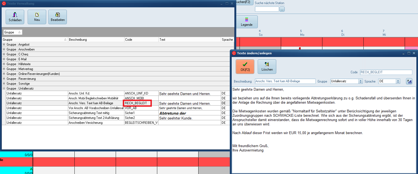Collapse the Unfallersatz group
This screenshot has width=418, height=174.
click(x=4, y=88)
